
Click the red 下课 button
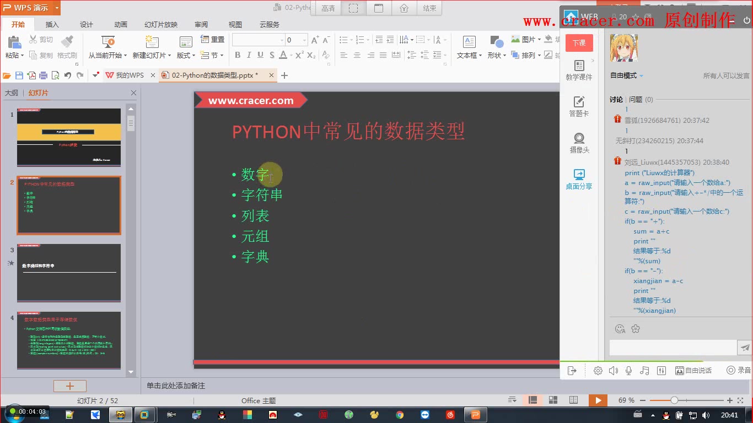[579, 43]
